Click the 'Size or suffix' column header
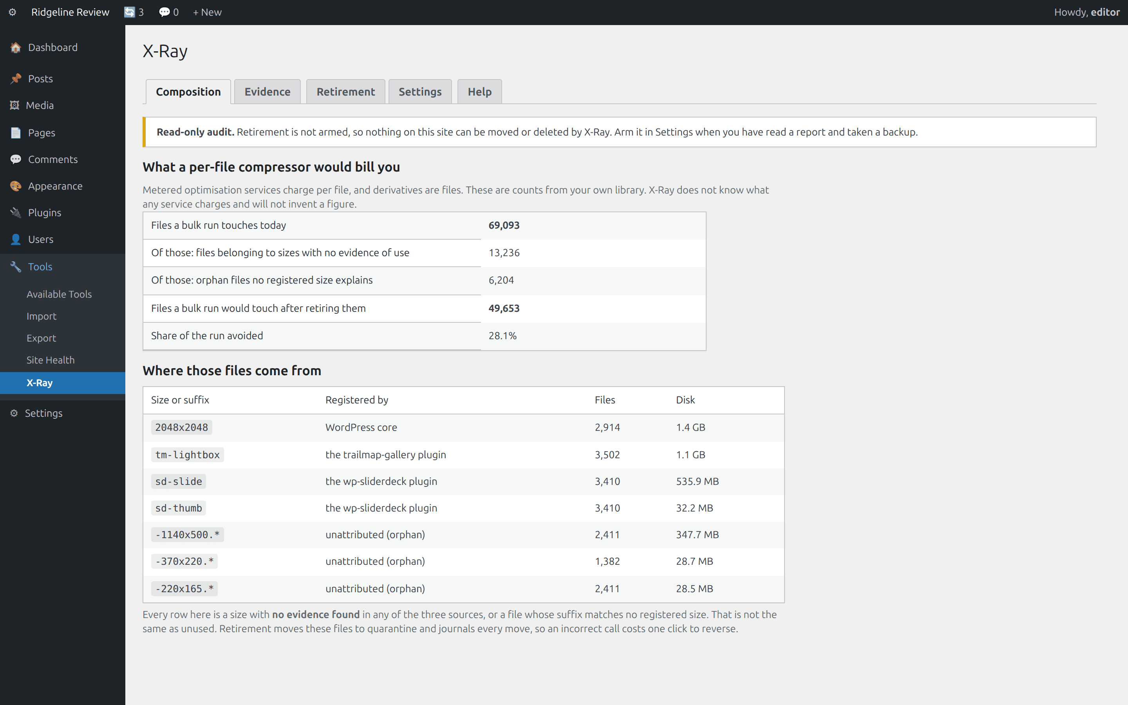The image size is (1128, 705). pyautogui.click(x=180, y=400)
